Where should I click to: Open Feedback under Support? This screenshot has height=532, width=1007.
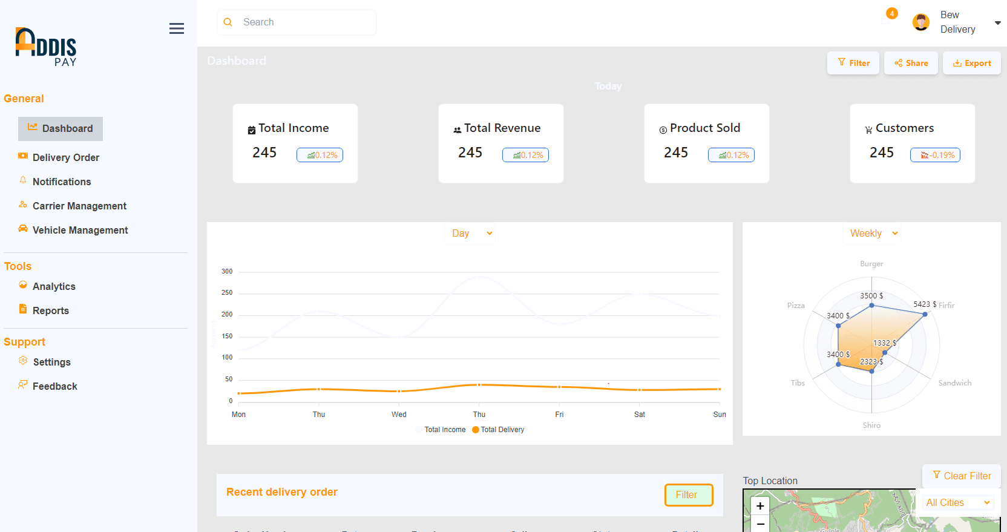tap(55, 386)
